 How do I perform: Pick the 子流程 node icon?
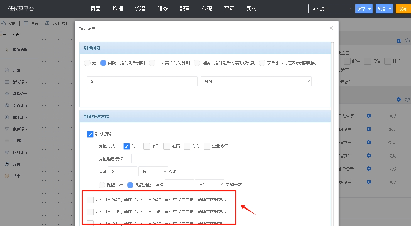[7, 141]
